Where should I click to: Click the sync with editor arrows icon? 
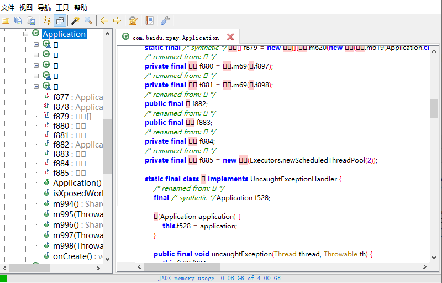point(47,20)
